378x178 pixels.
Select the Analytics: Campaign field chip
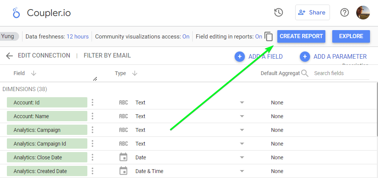coord(47,130)
